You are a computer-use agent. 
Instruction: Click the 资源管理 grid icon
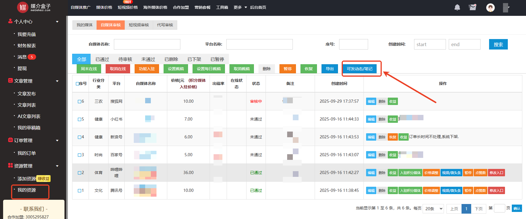pyautogui.click(x=11, y=166)
